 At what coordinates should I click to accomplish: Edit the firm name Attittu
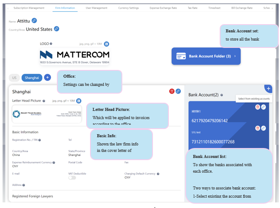(x=34, y=20)
